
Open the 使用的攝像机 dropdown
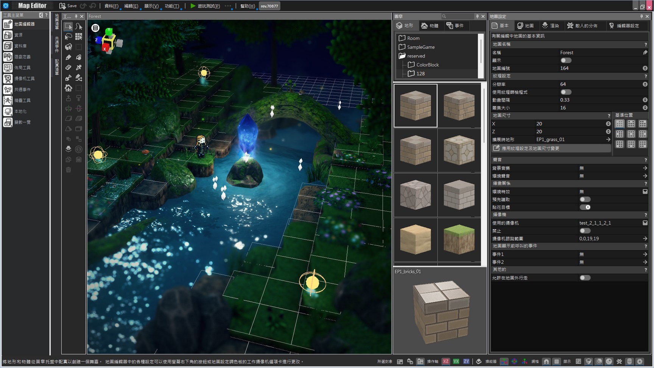click(645, 223)
